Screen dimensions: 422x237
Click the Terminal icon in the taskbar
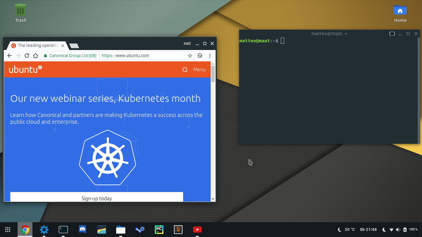coord(63,230)
